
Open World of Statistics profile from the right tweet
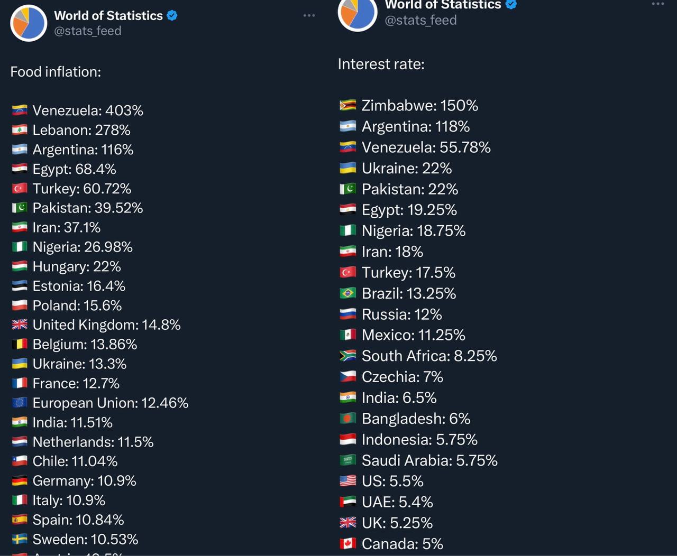click(443, 5)
